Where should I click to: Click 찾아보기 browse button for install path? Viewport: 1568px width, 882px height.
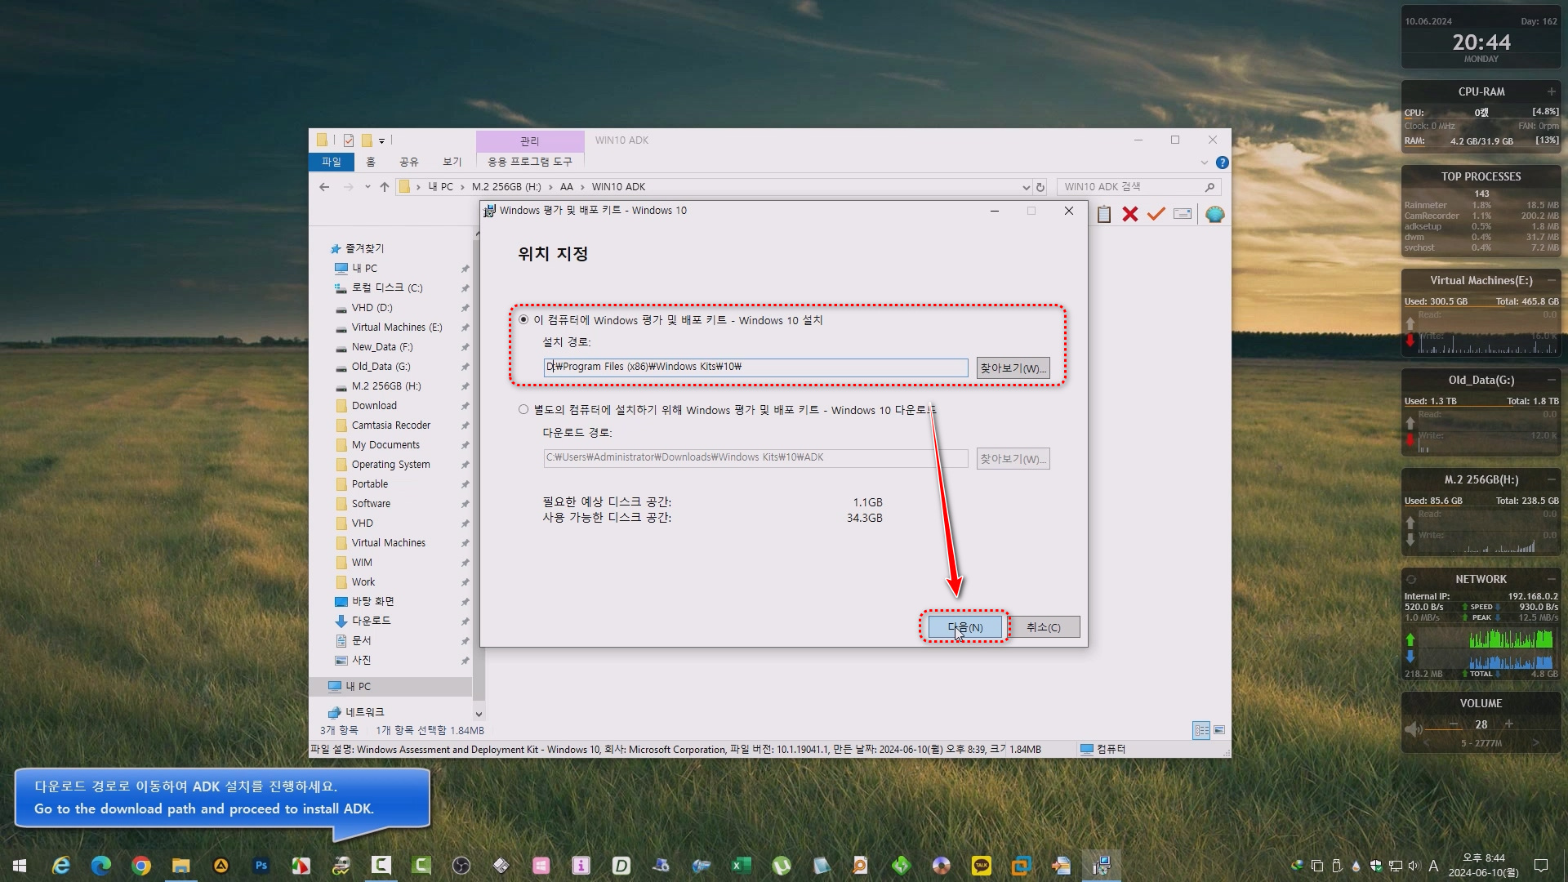(x=1013, y=368)
